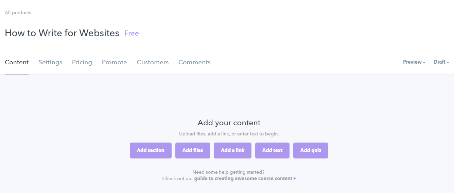454x193 pixels.
Task: Click the Add section button
Action: (151, 150)
